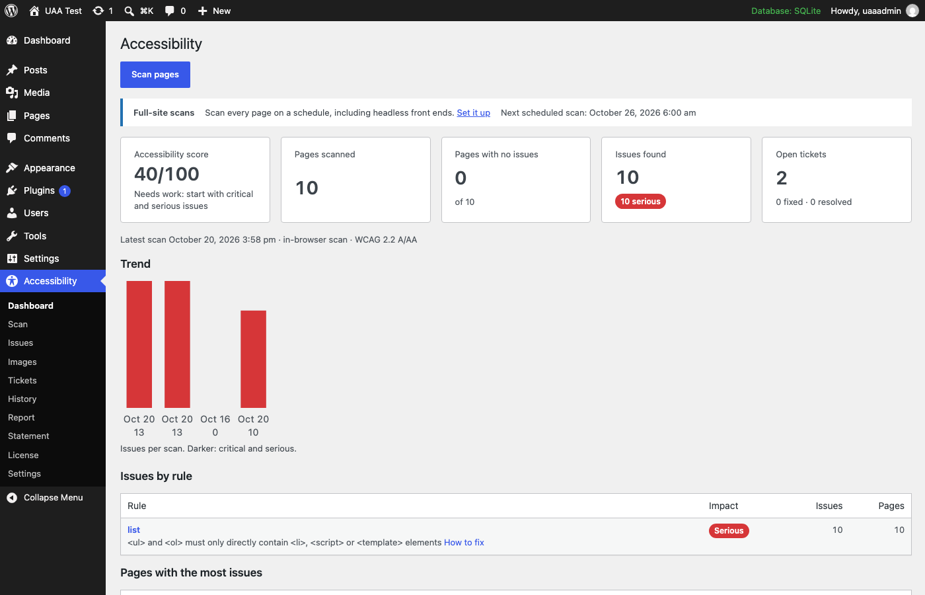This screenshot has width=925, height=595.
Task: Click the updates refresh icon
Action: tap(98, 11)
